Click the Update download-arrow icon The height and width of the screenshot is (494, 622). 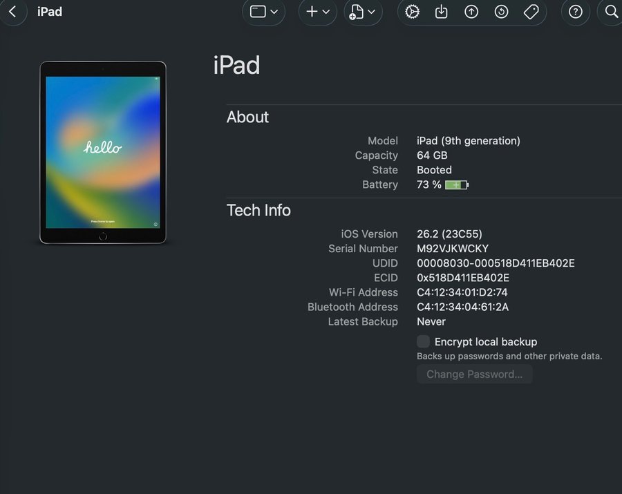[442, 12]
